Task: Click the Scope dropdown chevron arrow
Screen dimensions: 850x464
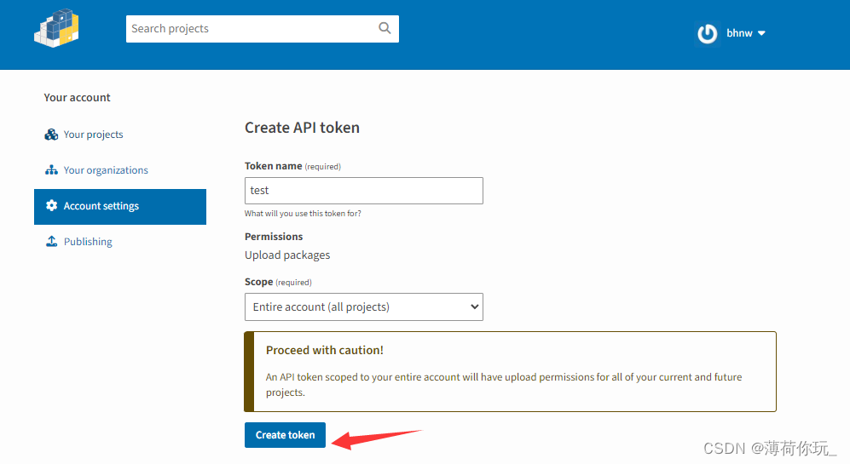Action: pyautogui.click(x=474, y=306)
